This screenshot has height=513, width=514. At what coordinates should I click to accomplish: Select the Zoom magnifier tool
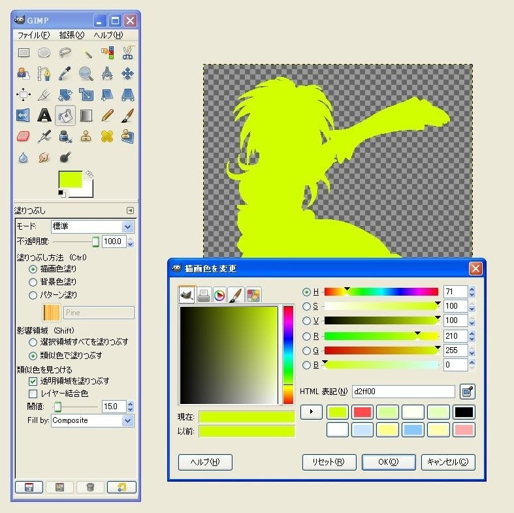86,74
